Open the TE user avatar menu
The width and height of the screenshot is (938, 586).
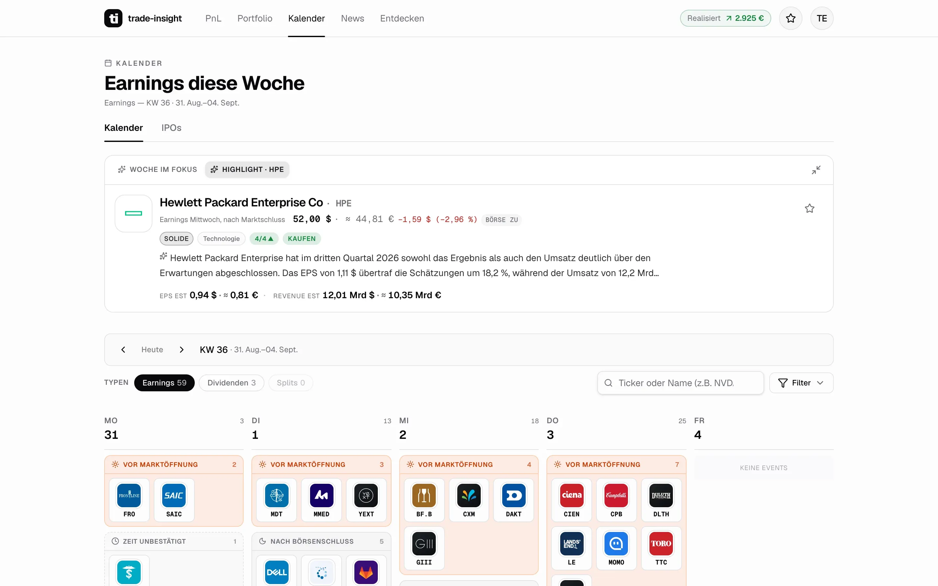click(x=822, y=18)
